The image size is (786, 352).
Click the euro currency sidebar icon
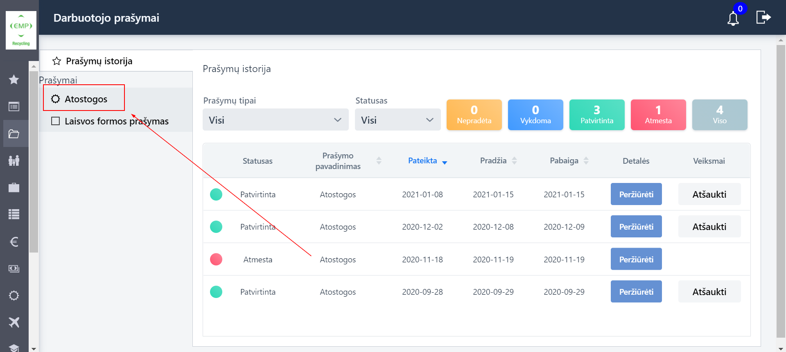[x=14, y=242]
